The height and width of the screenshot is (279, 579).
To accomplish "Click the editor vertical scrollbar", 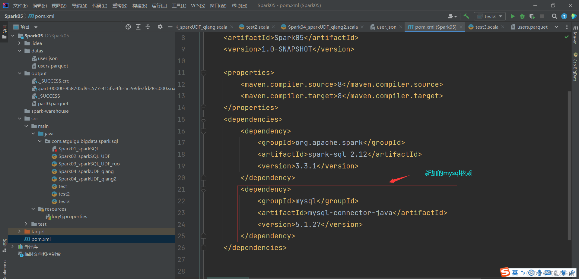I will point(569,165).
